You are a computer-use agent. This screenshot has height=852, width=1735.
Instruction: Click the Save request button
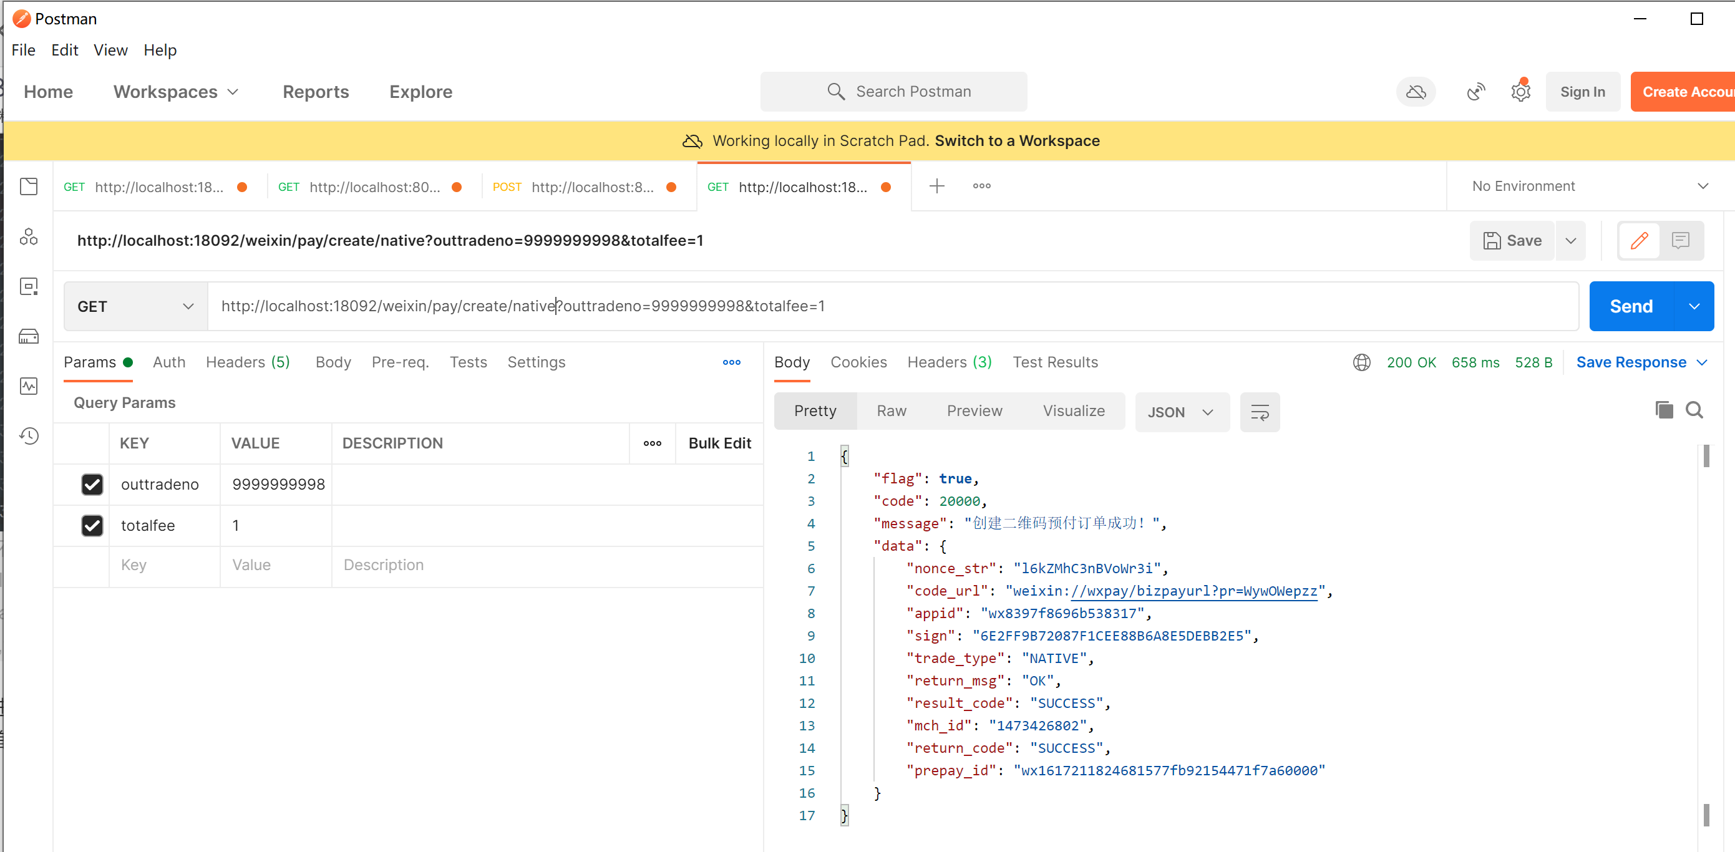click(1512, 241)
